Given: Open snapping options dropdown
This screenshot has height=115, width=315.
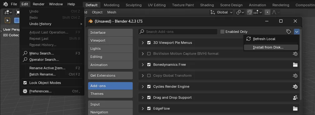Looking at the screenshot, I should [x=258, y=12].
